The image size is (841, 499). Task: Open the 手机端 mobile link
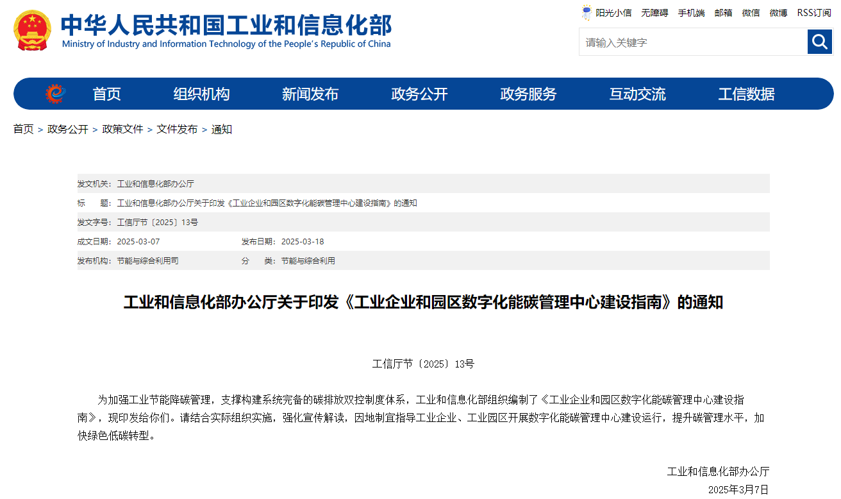click(691, 12)
